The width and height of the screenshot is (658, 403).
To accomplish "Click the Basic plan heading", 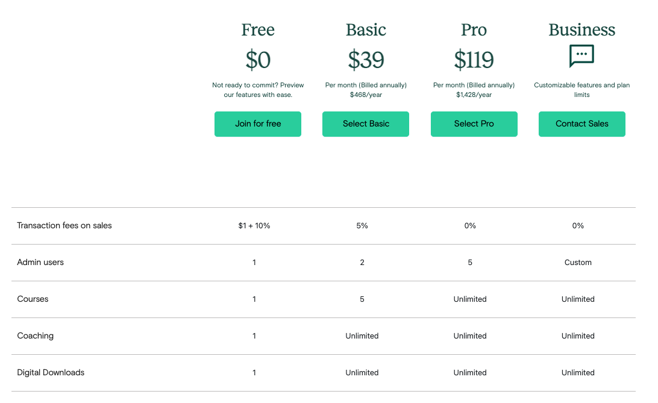I will [366, 30].
